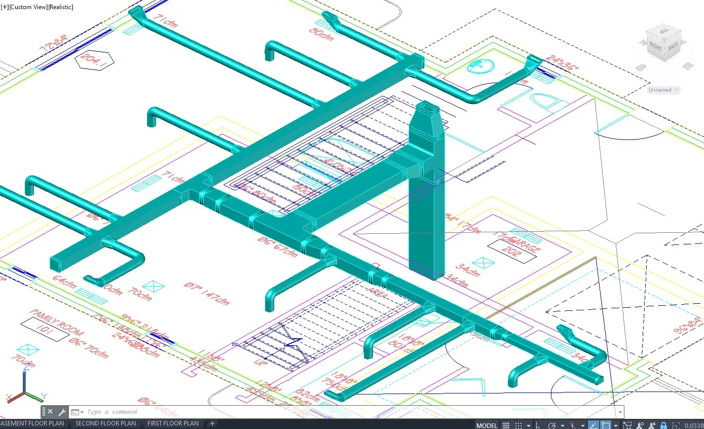Open the 0.0338 scale value in status bar
704x429 pixels.
(694, 425)
